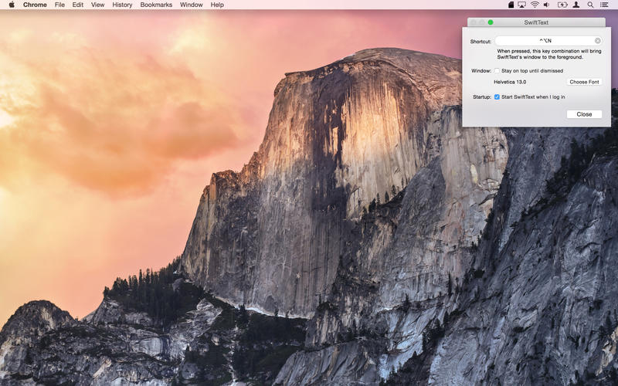This screenshot has width=618, height=386.
Task: Open the user account menu
Action: pyautogui.click(x=576, y=5)
